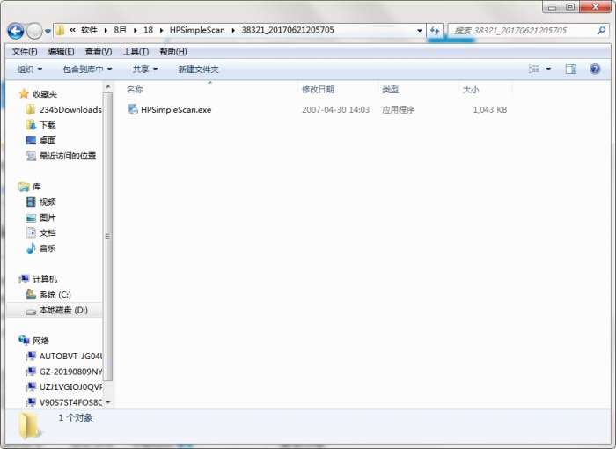616x449 pixels.
Task: Open network computer AUTOBVT-JG04
Action: point(64,357)
